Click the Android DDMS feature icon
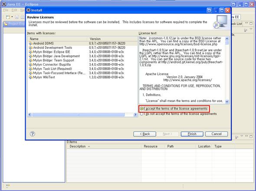The width and height of the screenshot is (256, 191). tap(30, 43)
